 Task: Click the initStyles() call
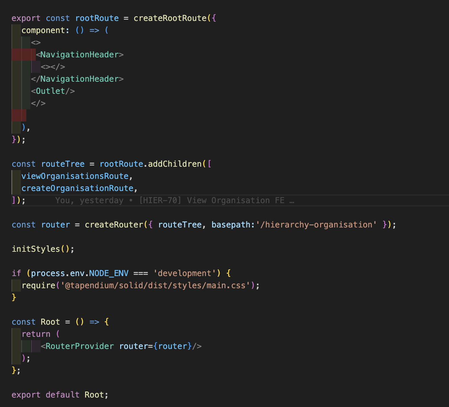41,249
